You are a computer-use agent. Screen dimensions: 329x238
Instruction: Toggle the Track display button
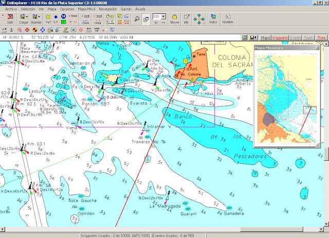(308, 38)
